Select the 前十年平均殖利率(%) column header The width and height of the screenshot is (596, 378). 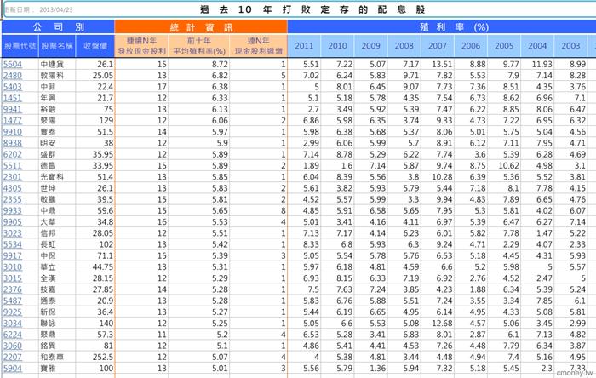pos(199,46)
